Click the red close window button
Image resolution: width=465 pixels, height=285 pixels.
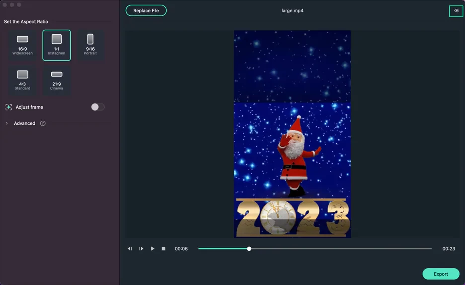click(x=5, y=5)
